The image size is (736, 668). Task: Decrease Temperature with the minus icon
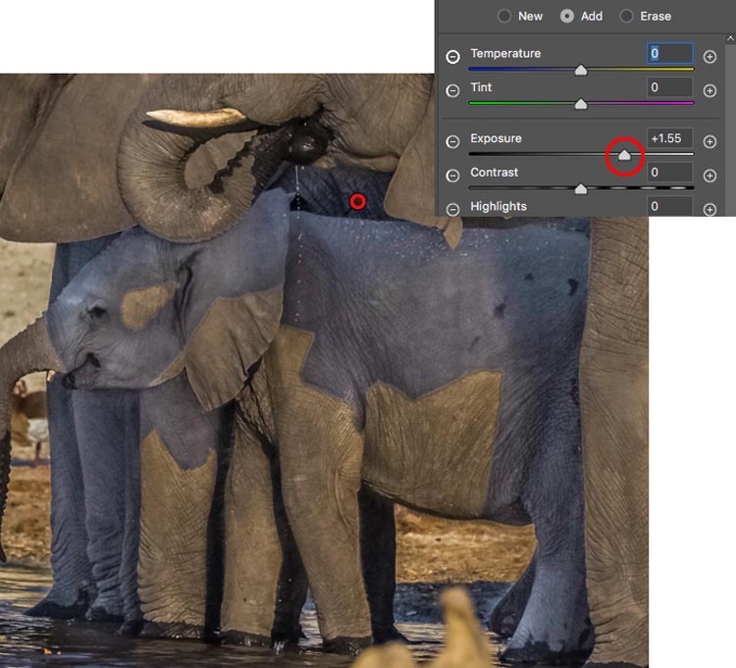tap(452, 57)
